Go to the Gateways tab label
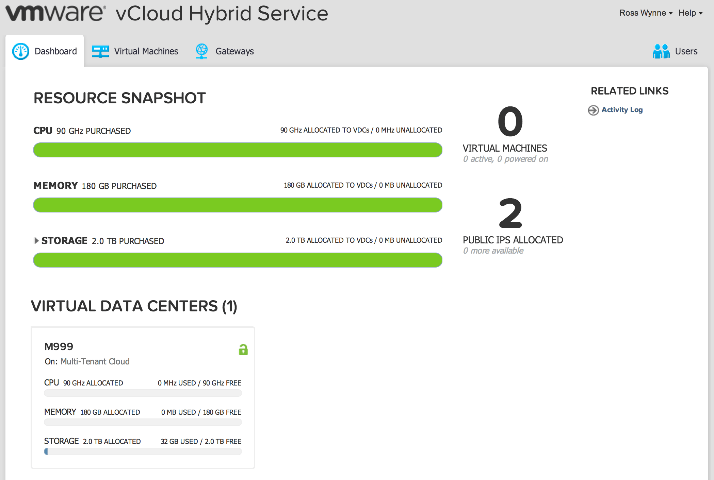Screen dimensions: 714x480 point(234,51)
